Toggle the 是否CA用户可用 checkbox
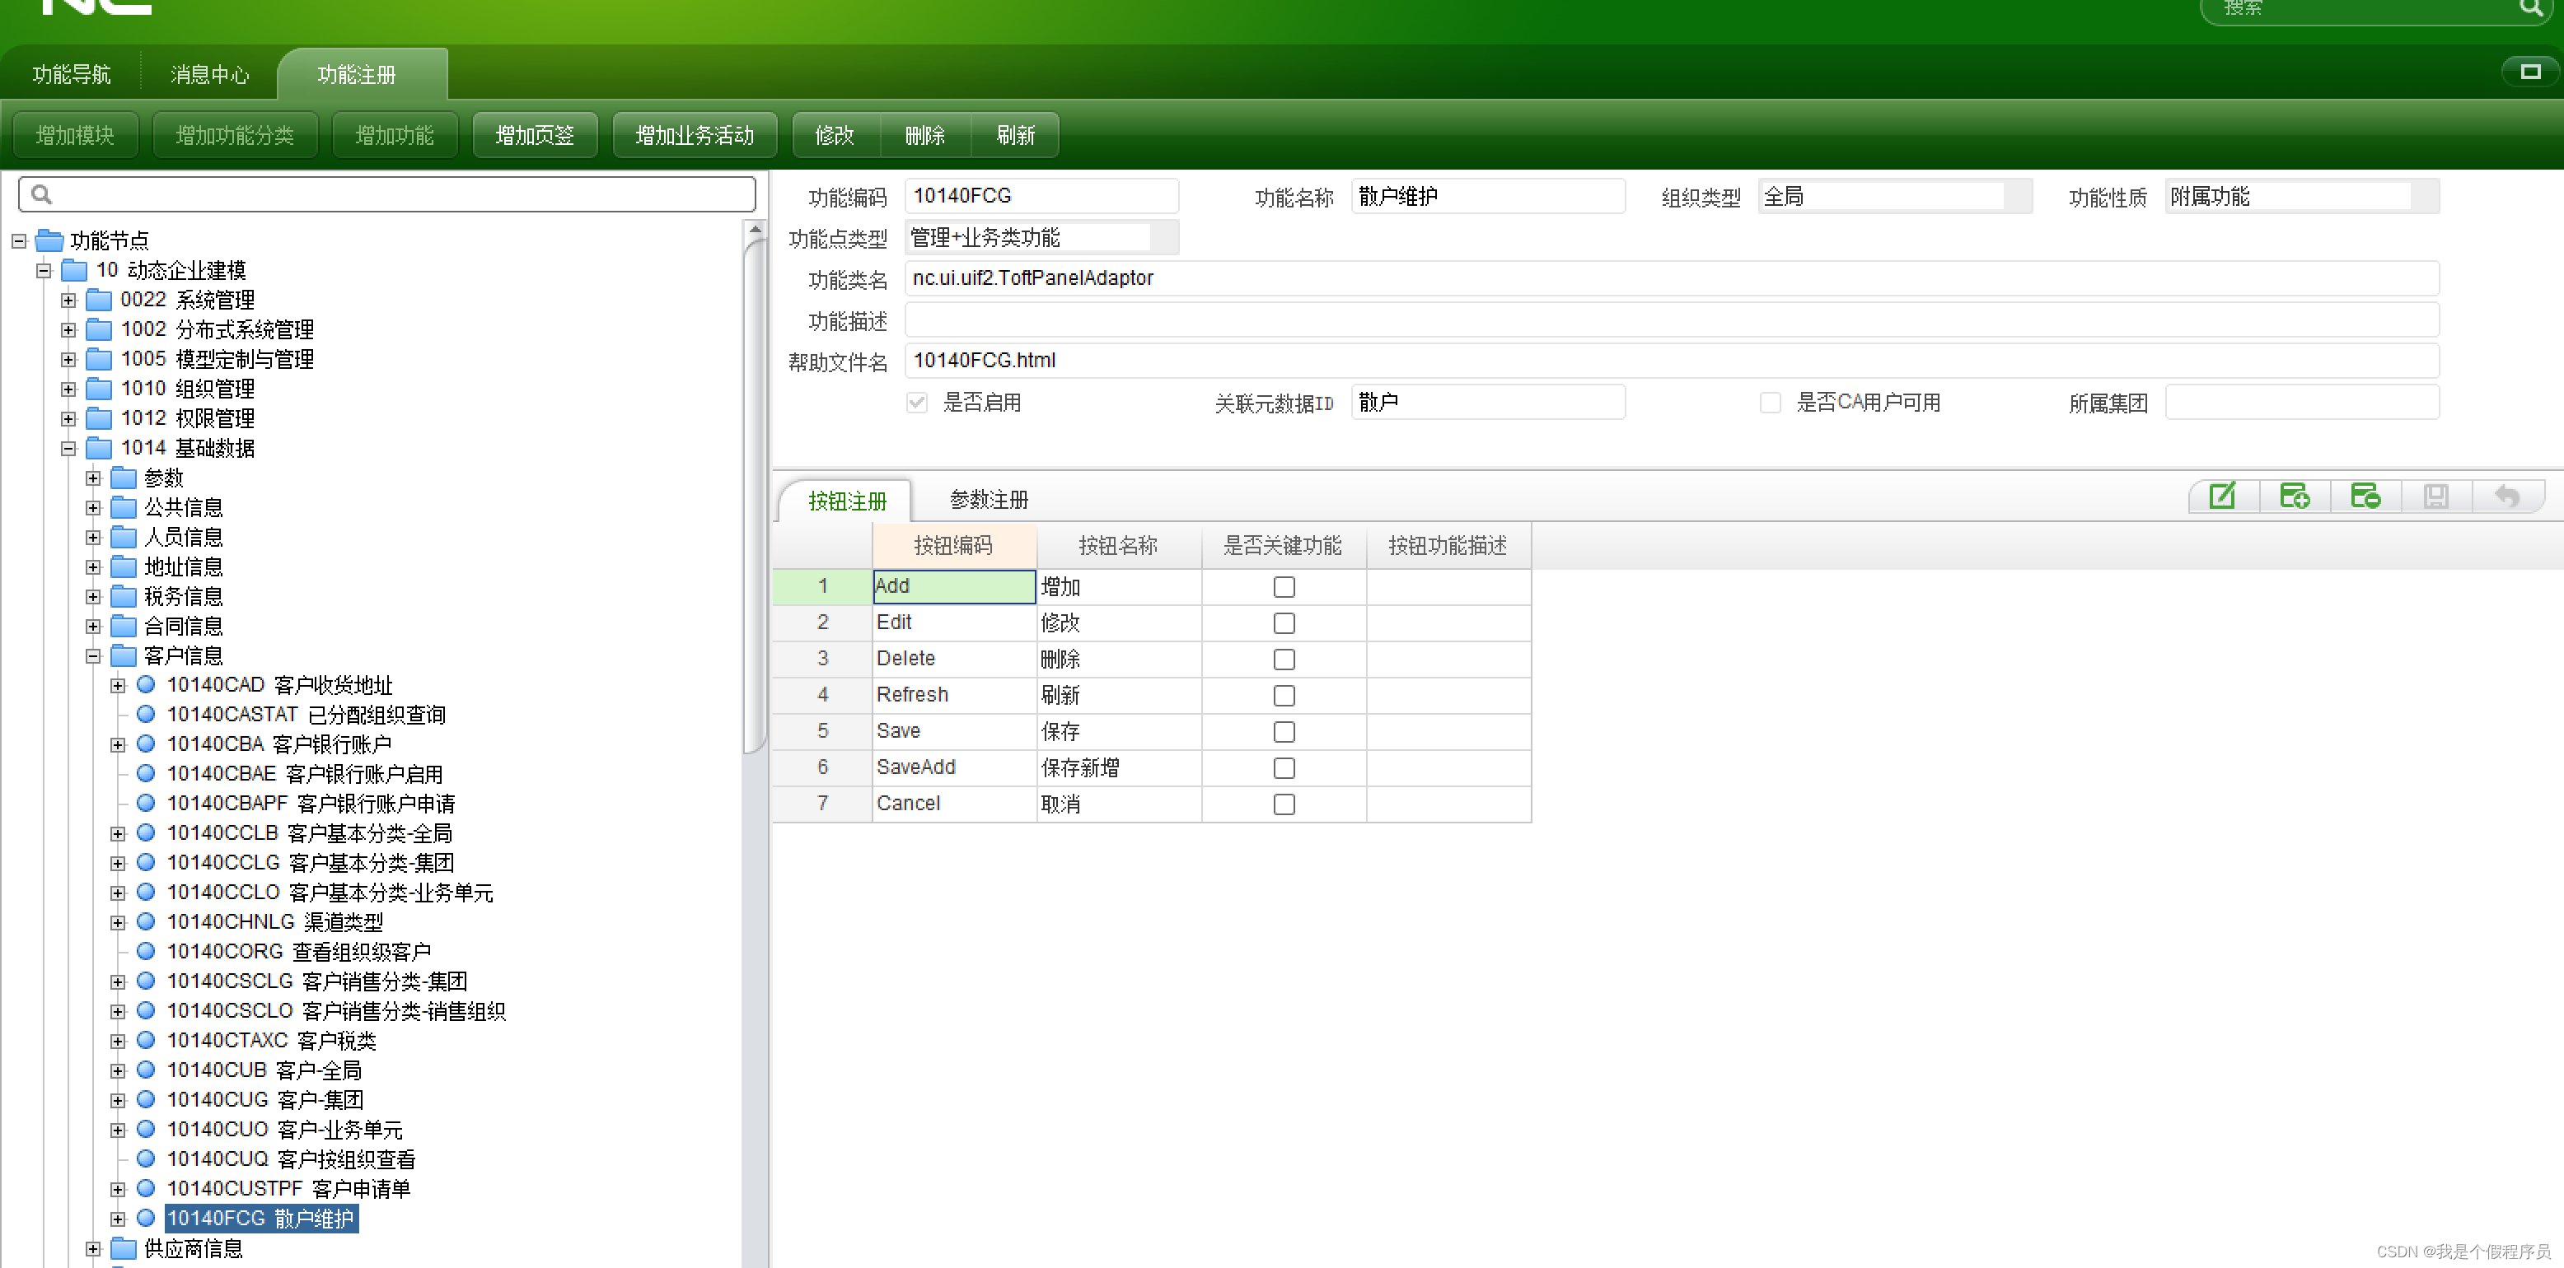Image resolution: width=2564 pixels, height=1268 pixels. point(1770,402)
